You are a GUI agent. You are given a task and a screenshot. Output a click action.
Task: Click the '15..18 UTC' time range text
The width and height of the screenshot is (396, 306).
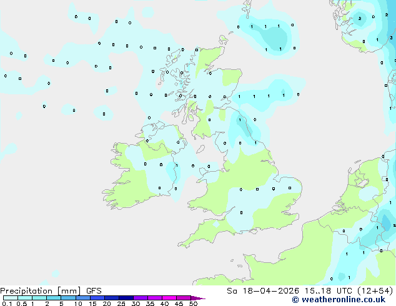[x=328, y=291]
